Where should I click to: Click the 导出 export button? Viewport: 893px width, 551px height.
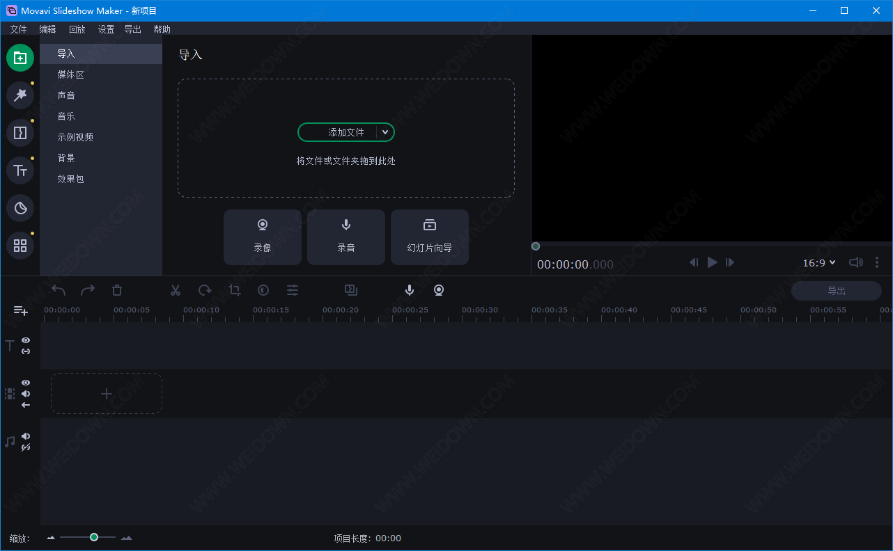(837, 291)
